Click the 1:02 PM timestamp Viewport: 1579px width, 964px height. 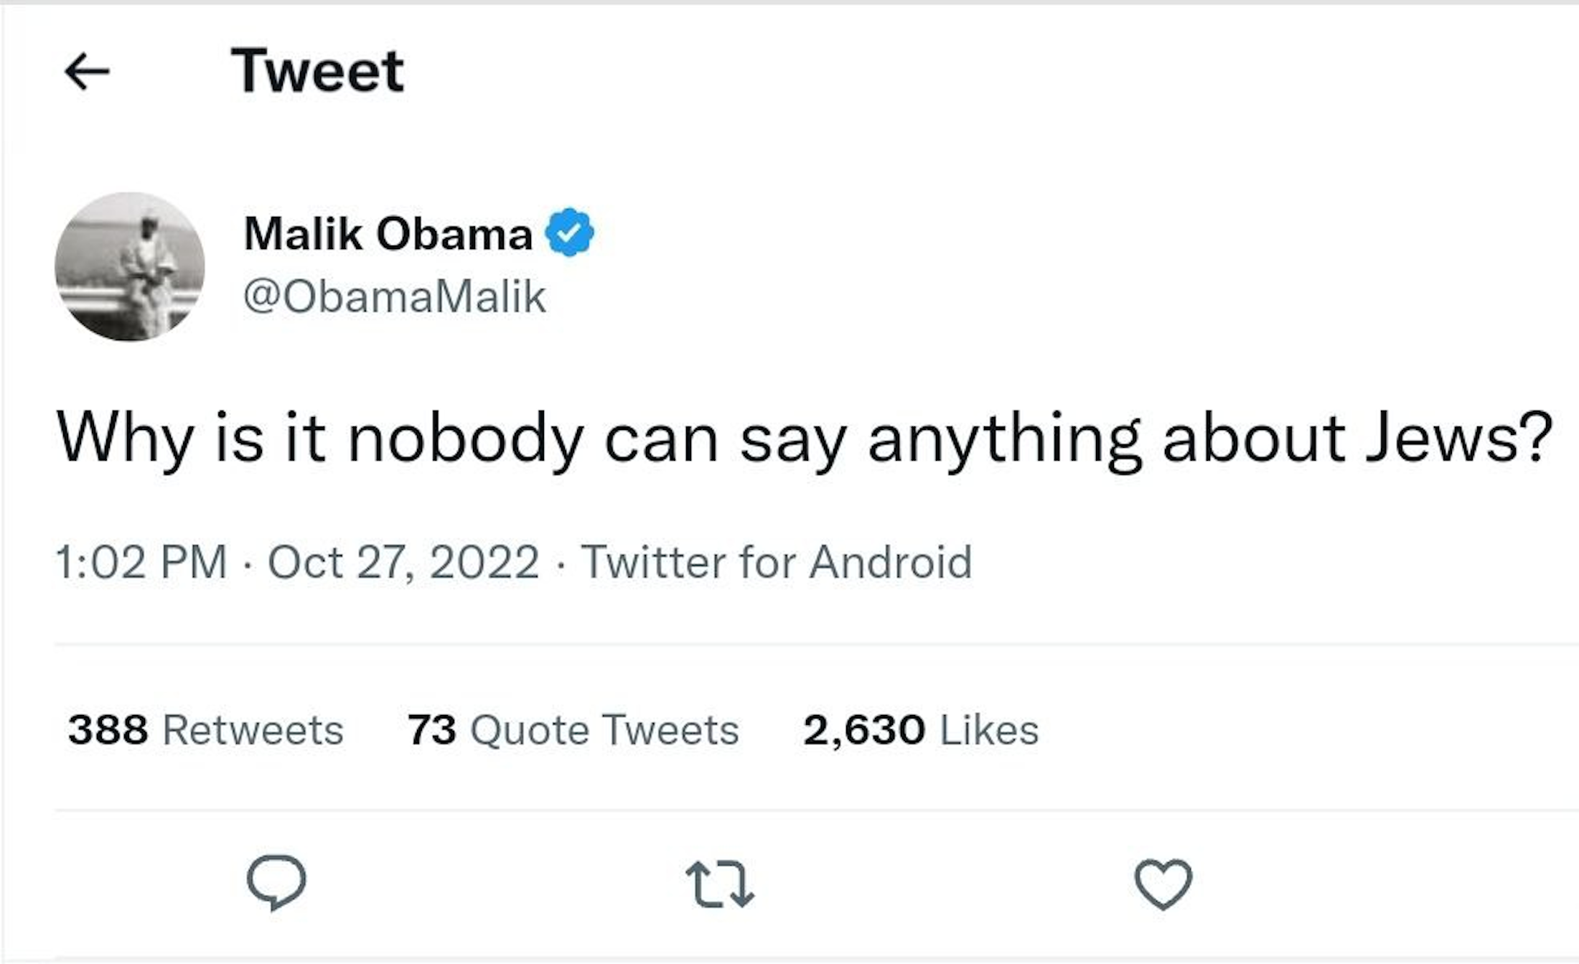(141, 562)
